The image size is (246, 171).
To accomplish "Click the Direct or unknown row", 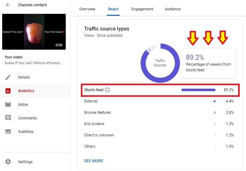I will [159, 135].
